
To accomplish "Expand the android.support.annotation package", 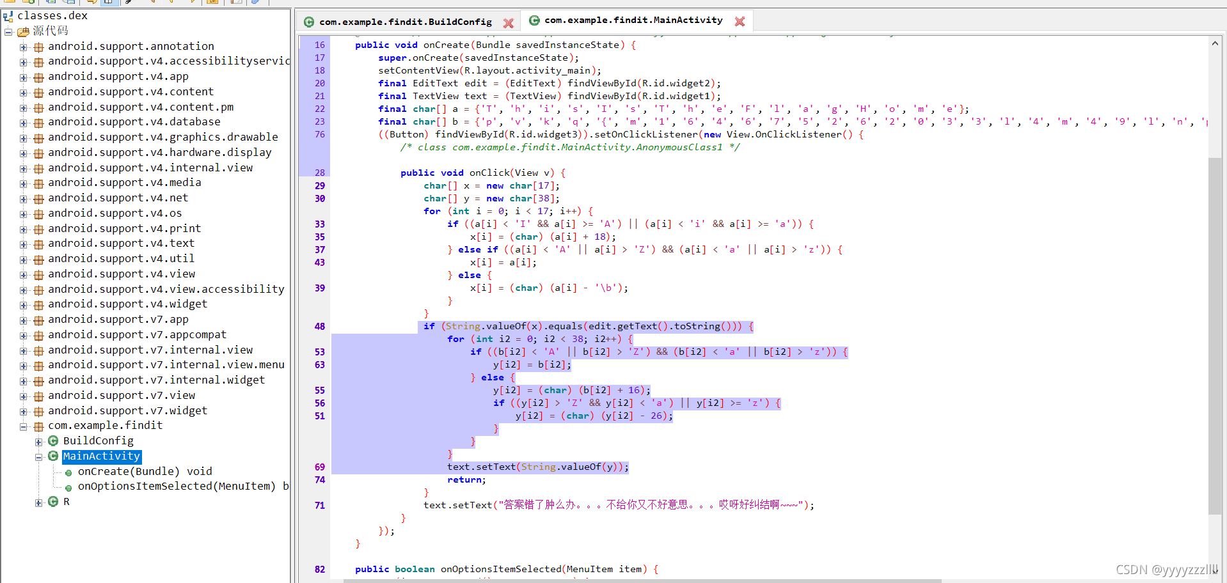I will (x=23, y=47).
